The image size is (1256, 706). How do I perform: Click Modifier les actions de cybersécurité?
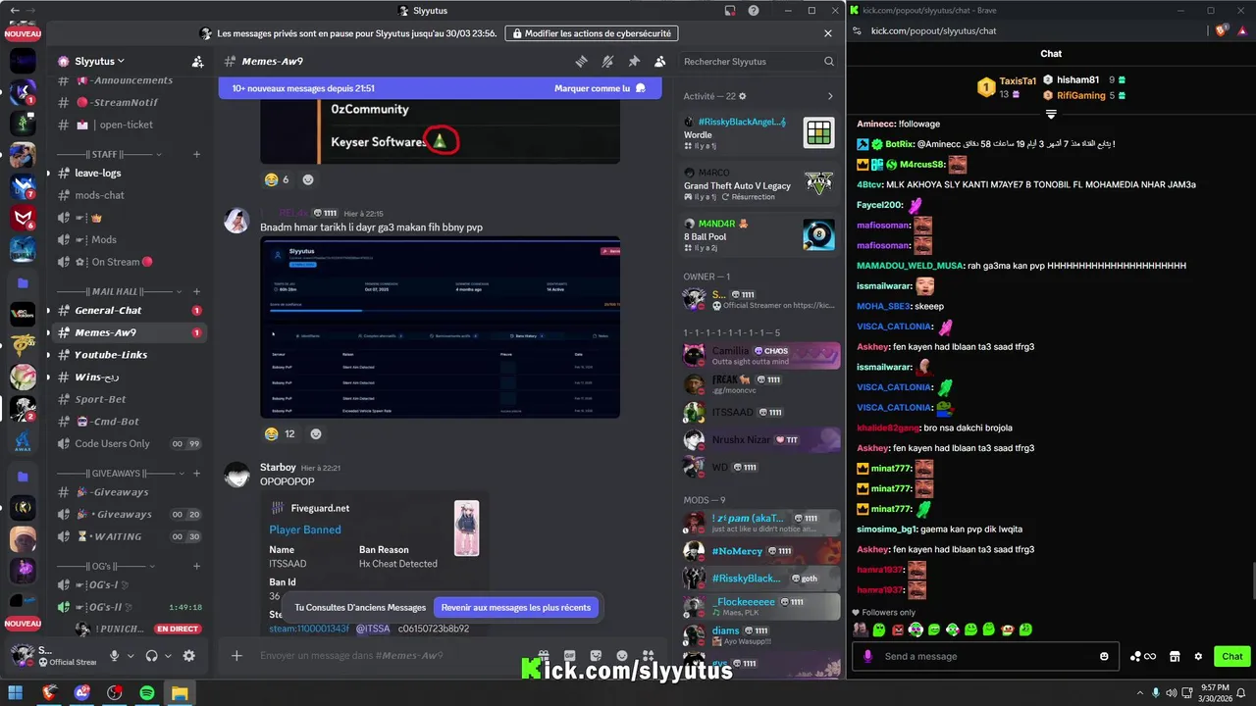tap(592, 33)
